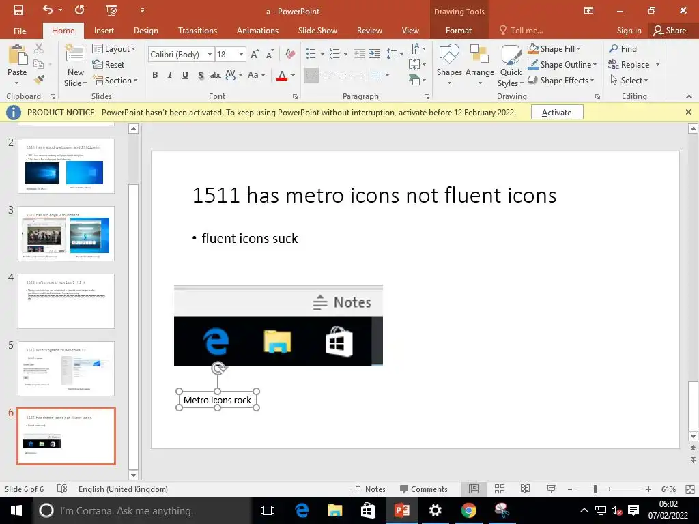This screenshot has height=524, width=699.
Task: Open the Shape Fill dropdown
Action: [554, 48]
